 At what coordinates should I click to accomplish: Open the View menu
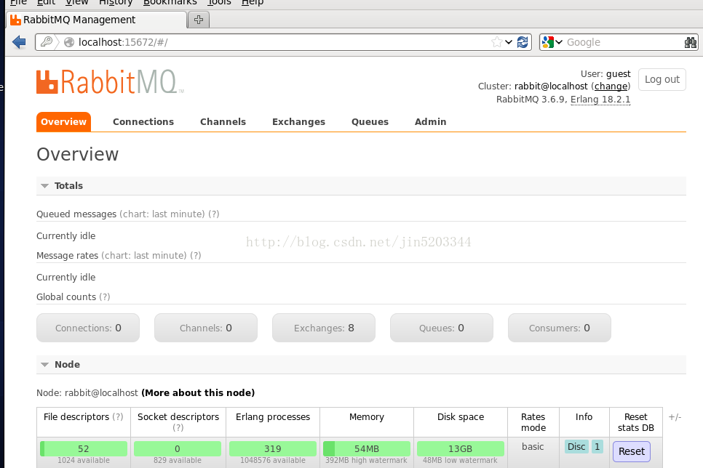coord(76,2)
